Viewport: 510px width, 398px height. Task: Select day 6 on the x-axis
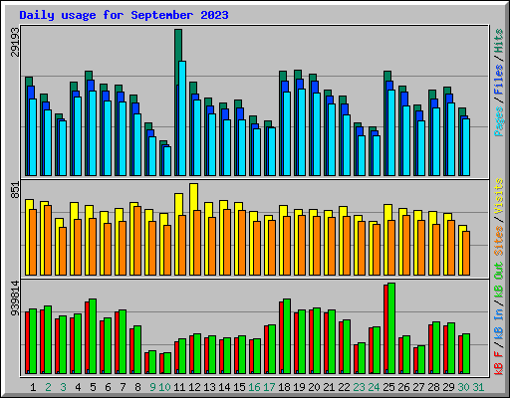(x=108, y=387)
